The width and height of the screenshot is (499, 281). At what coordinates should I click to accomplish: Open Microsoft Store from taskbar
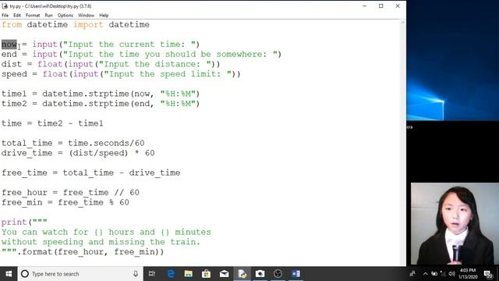click(206, 274)
